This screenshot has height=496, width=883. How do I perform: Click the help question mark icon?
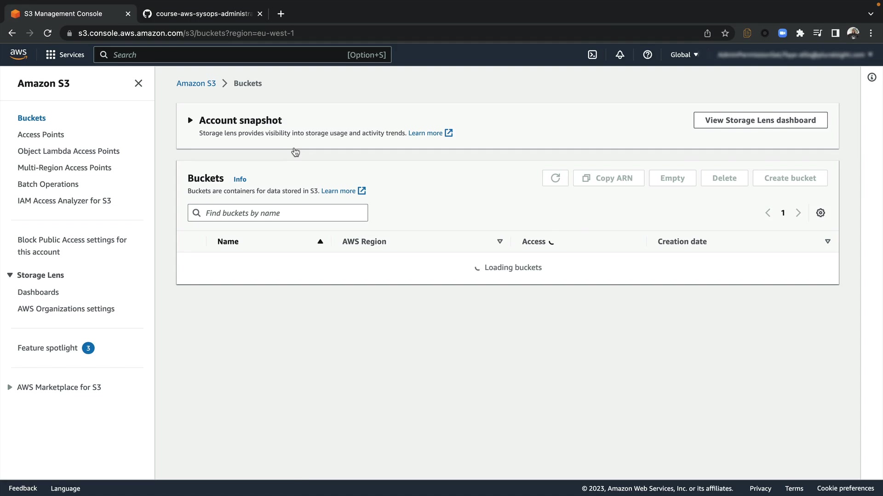(648, 55)
